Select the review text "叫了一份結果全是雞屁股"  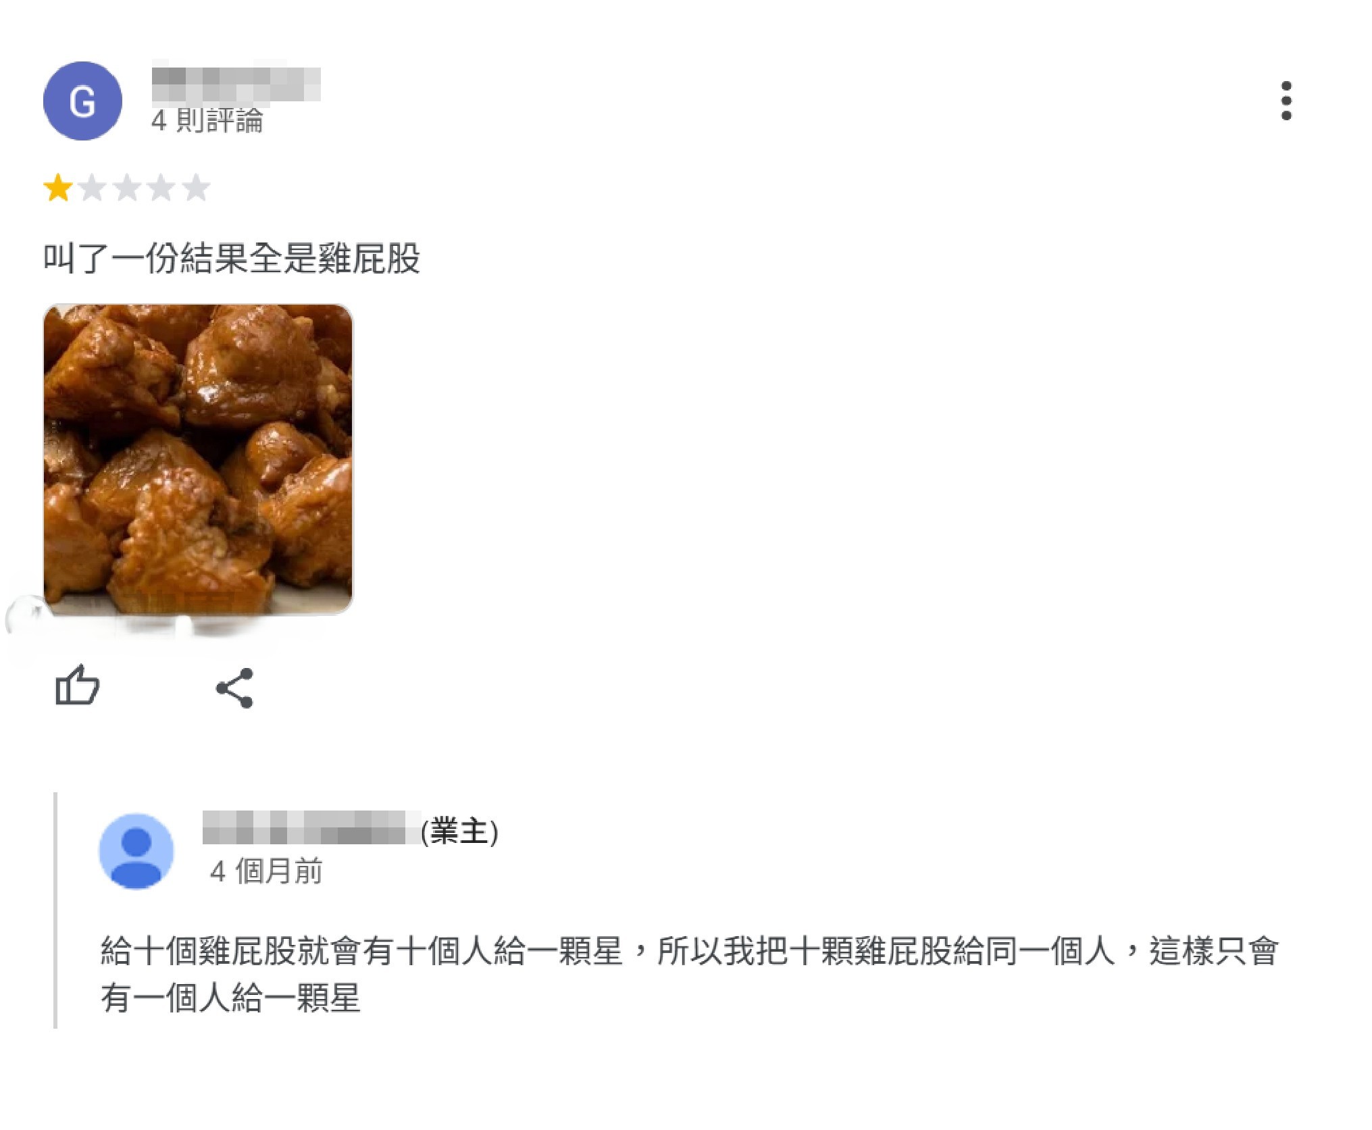(x=232, y=259)
